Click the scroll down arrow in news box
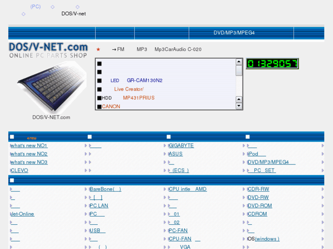 click(x=239, y=106)
